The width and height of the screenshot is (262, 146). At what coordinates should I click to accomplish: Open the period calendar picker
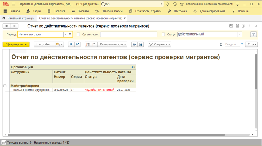click(x=70, y=34)
